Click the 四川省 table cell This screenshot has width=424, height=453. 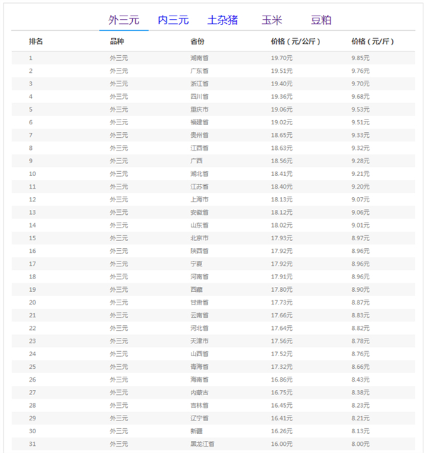(x=199, y=97)
